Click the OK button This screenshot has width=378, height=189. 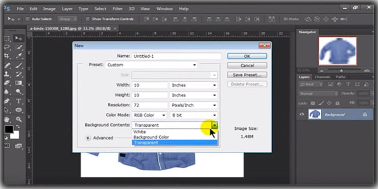coord(247,56)
